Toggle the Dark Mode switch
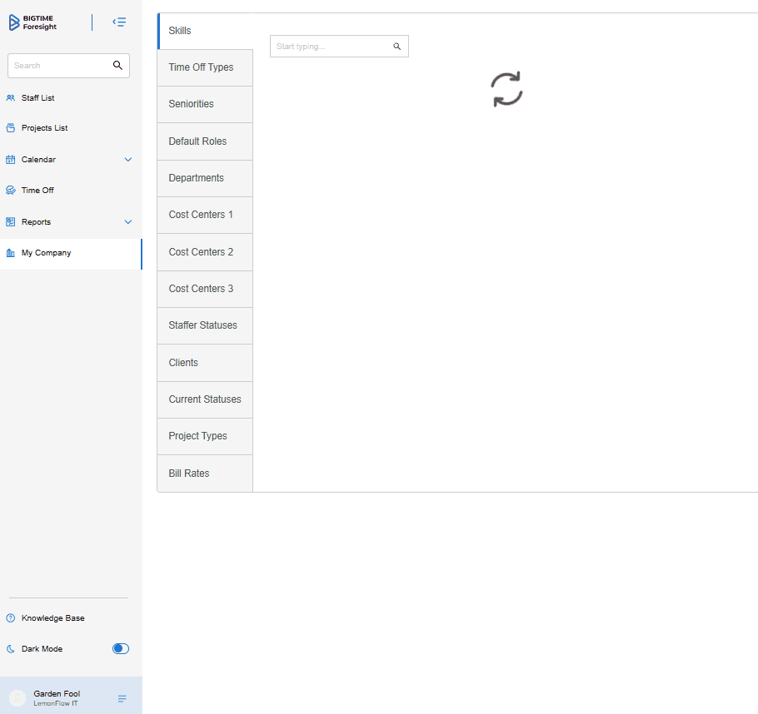758x714 pixels. (x=121, y=649)
